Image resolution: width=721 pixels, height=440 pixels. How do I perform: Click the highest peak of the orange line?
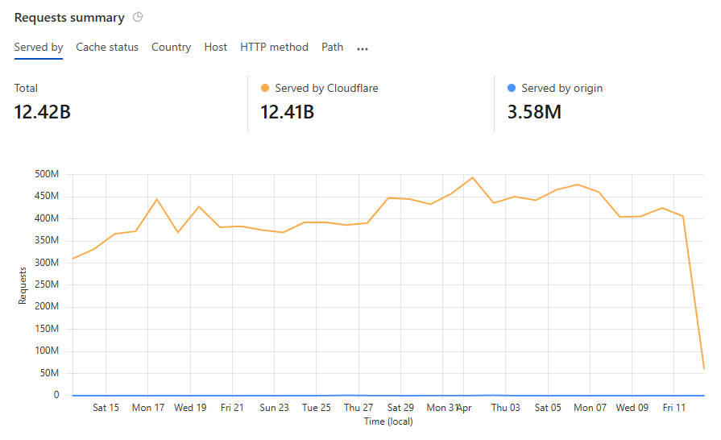point(472,177)
